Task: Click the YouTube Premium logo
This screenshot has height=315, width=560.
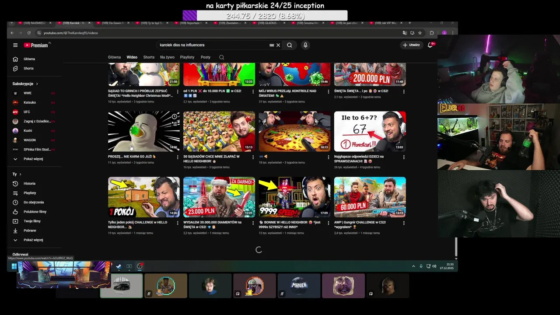Action: coord(37,45)
